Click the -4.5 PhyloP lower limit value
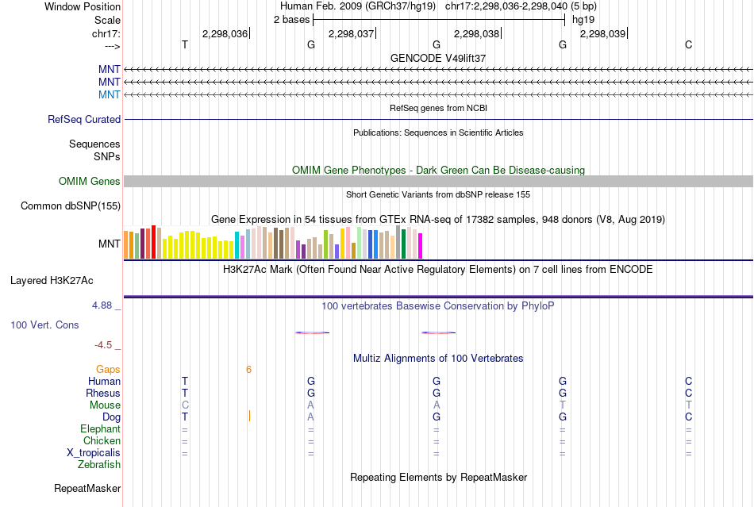The image size is (754, 507). pyautogui.click(x=103, y=345)
